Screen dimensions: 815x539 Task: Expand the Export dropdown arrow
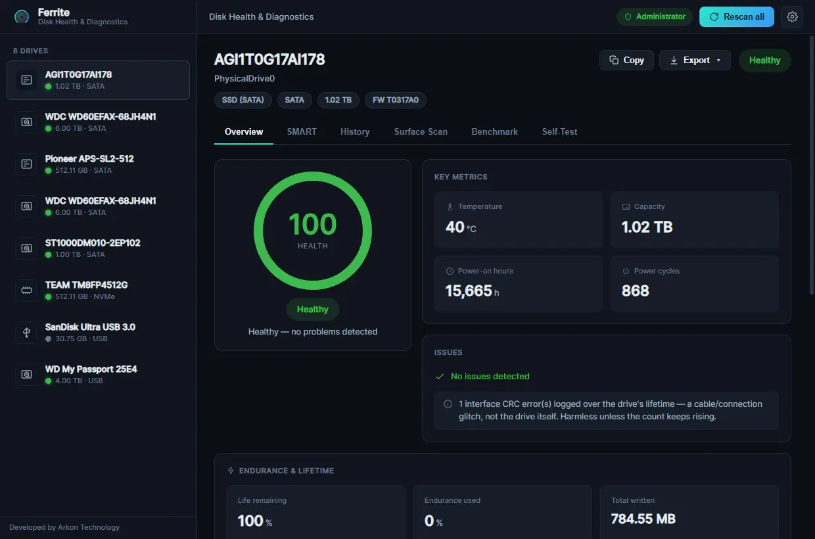(x=718, y=60)
